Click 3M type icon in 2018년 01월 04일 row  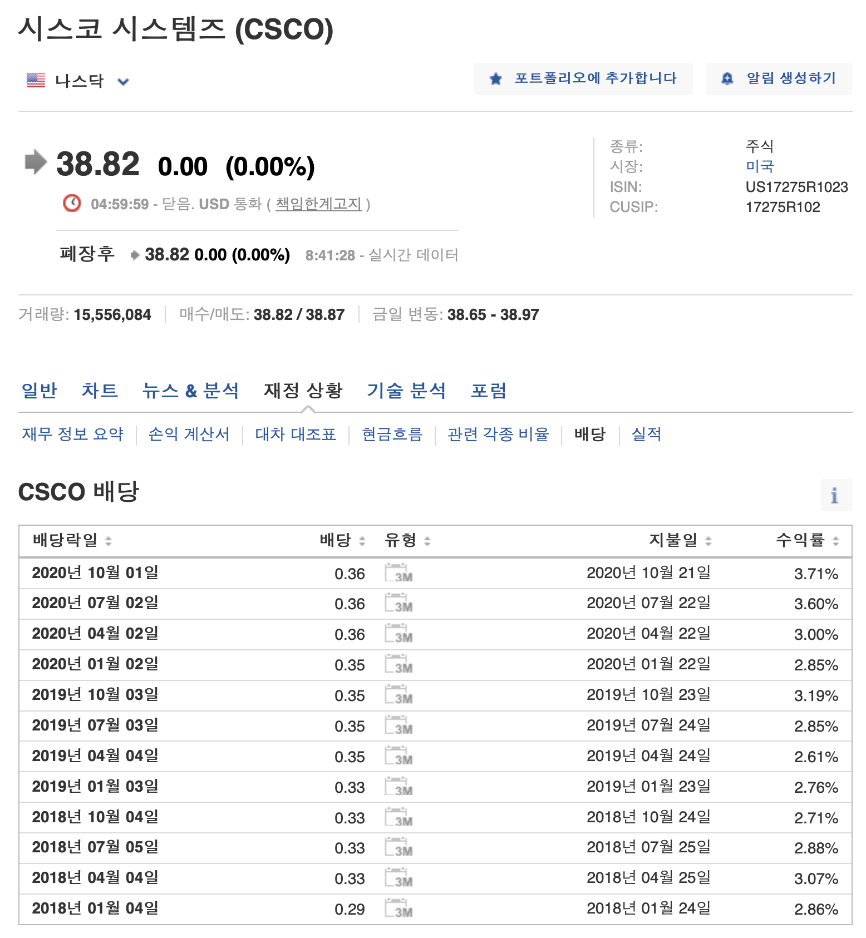click(x=398, y=909)
